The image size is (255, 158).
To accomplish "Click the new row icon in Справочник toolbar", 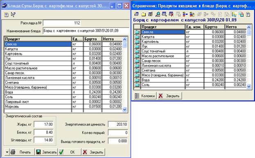I will pyautogui.click(x=136, y=14).
